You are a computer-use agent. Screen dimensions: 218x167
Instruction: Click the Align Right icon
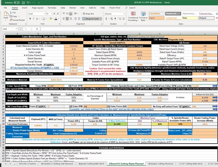(x=71, y=19)
